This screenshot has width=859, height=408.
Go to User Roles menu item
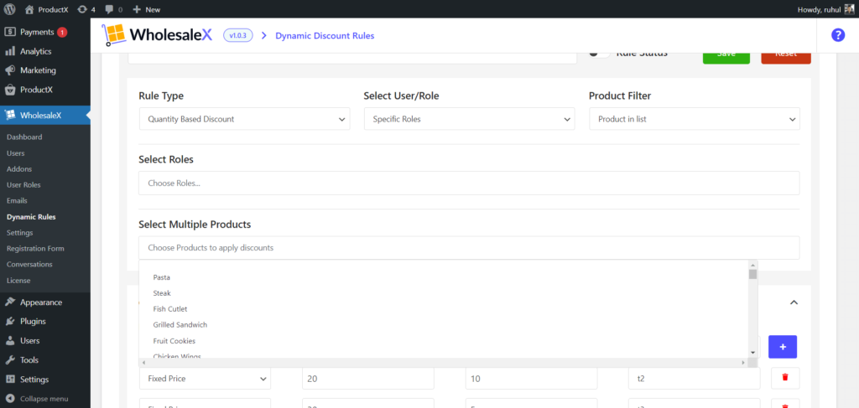click(23, 185)
